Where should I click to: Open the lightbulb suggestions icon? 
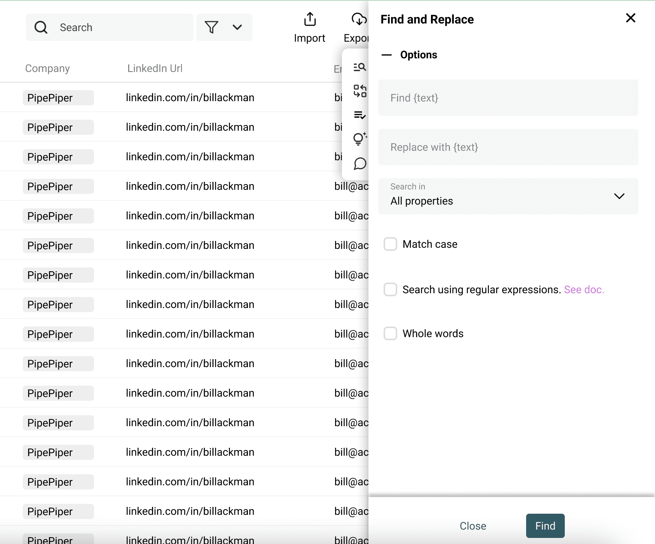[359, 139]
